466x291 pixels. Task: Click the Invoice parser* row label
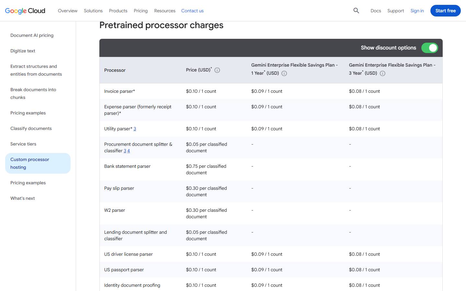coord(119,91)
